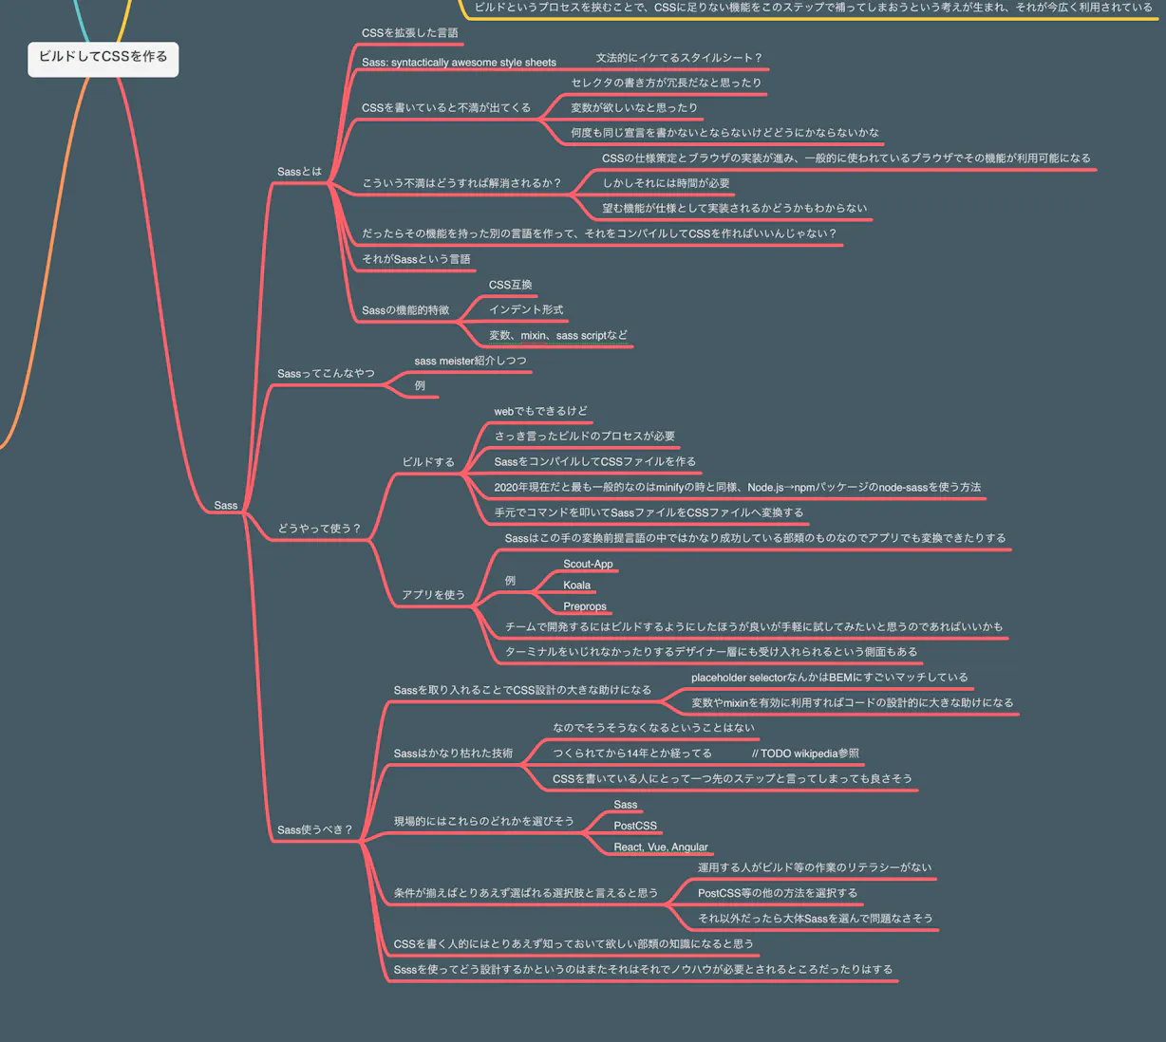Click the Sass使うべき？ branch node

[314, 829]
